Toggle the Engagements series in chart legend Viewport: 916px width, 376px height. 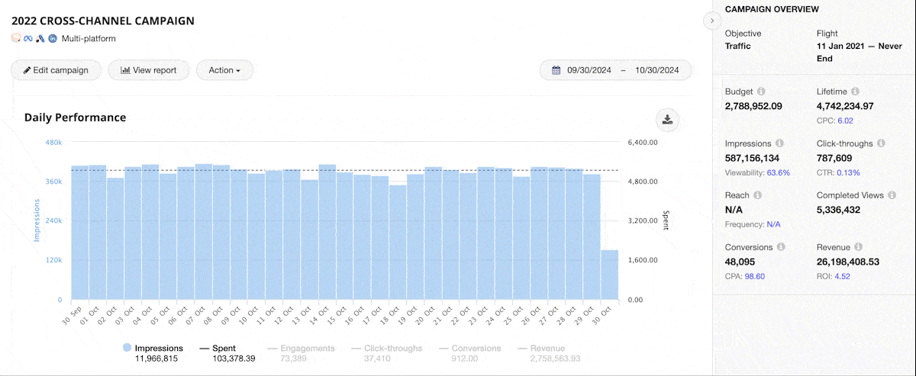pyautogui.click(x=307, y=348)
